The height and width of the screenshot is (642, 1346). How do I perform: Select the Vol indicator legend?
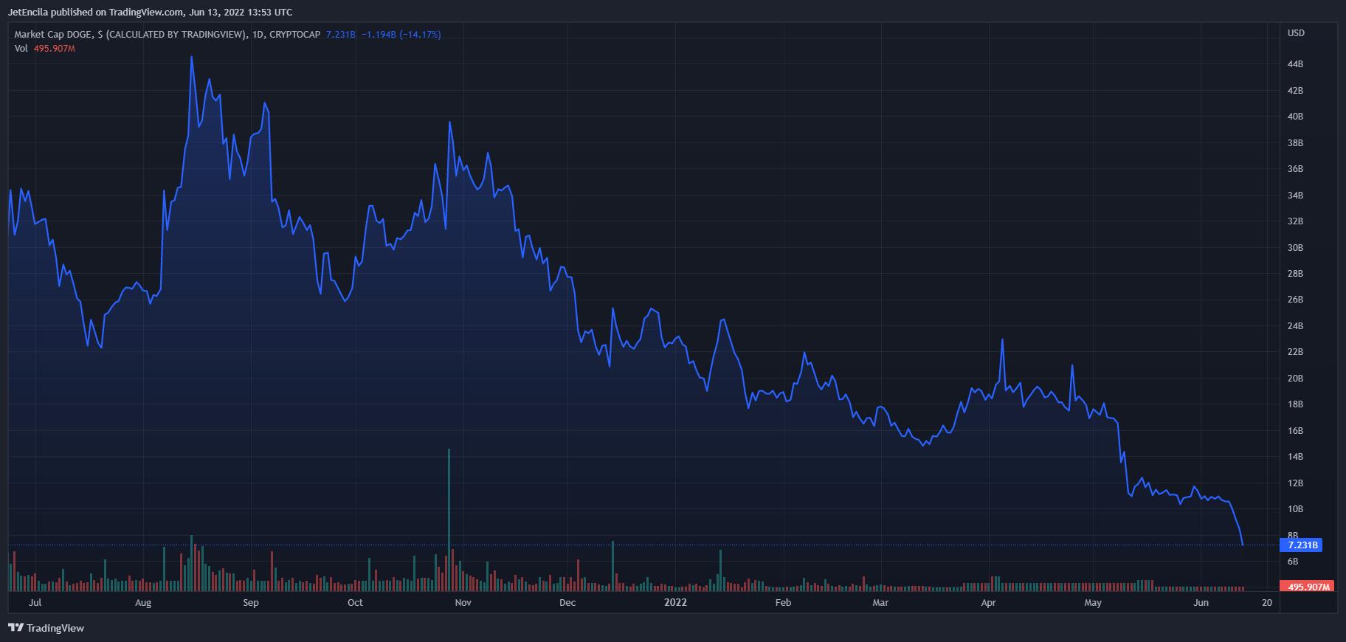point(21,49)
